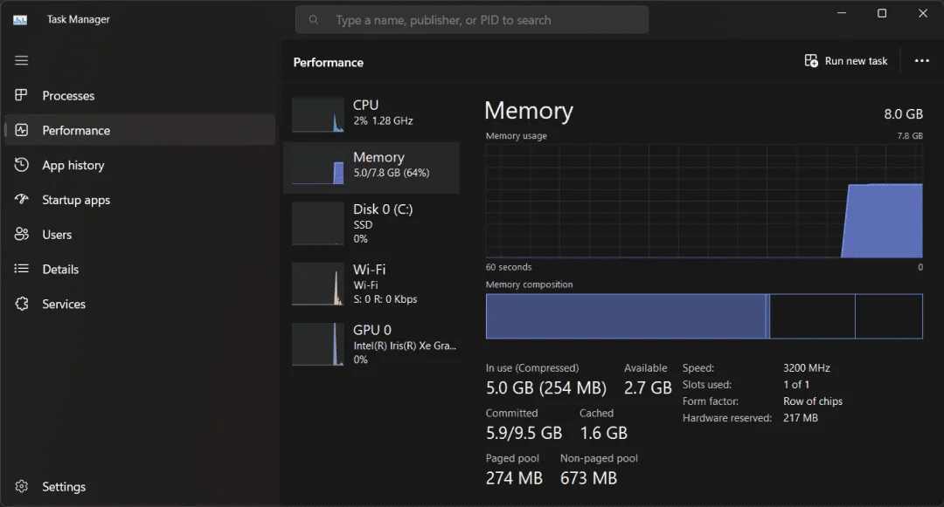The image size is (944, 507).
Task: Click the Users people icon
Action: [22, 234]
